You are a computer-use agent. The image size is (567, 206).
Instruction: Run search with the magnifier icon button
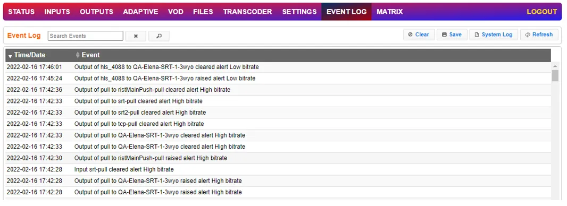pyautogui.click(x=159, y=36)
